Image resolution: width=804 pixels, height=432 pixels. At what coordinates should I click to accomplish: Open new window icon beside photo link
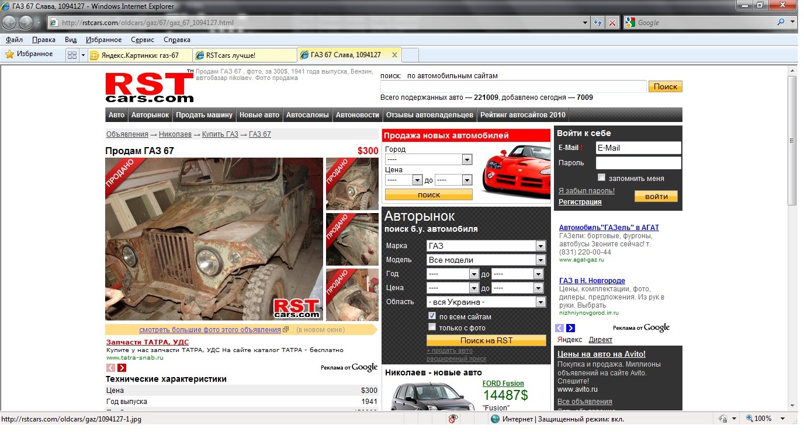pos(286,330)
